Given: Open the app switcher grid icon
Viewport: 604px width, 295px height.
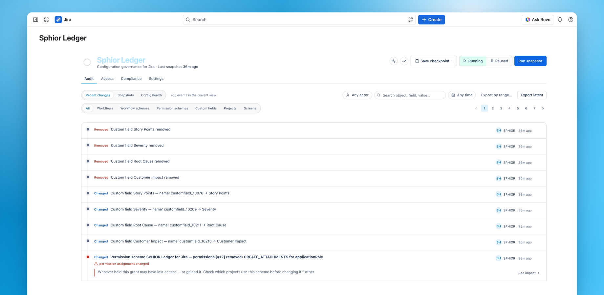Looking at the screenshot, I should 46,20.
